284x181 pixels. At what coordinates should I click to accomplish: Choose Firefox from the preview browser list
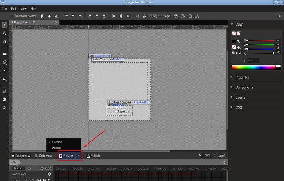57,148
